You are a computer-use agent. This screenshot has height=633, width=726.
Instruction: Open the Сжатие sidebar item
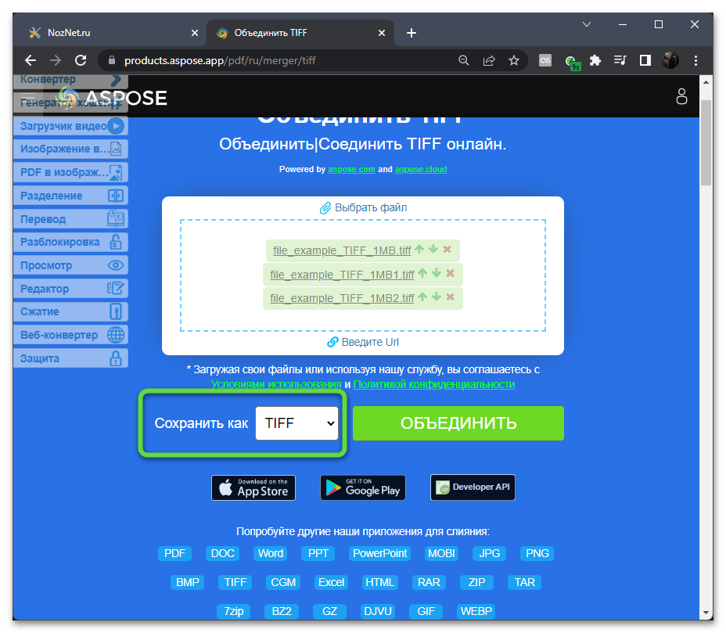coord(70,311)
